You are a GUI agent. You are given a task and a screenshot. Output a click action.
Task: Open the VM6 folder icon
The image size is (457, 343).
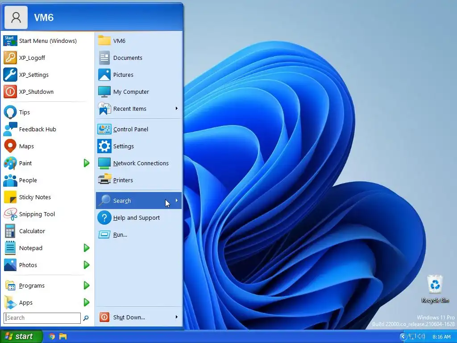(104, 41)
